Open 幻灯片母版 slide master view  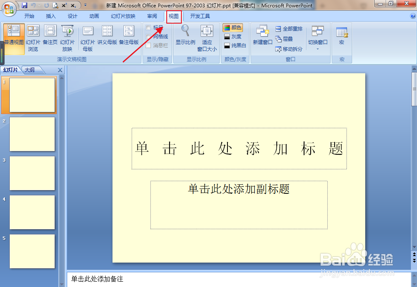click(x=88, y=39)
